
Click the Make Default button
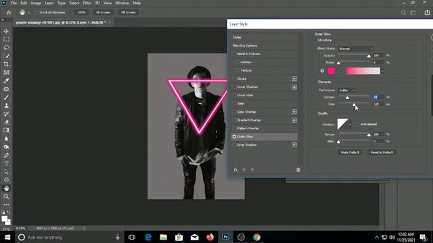350,153
